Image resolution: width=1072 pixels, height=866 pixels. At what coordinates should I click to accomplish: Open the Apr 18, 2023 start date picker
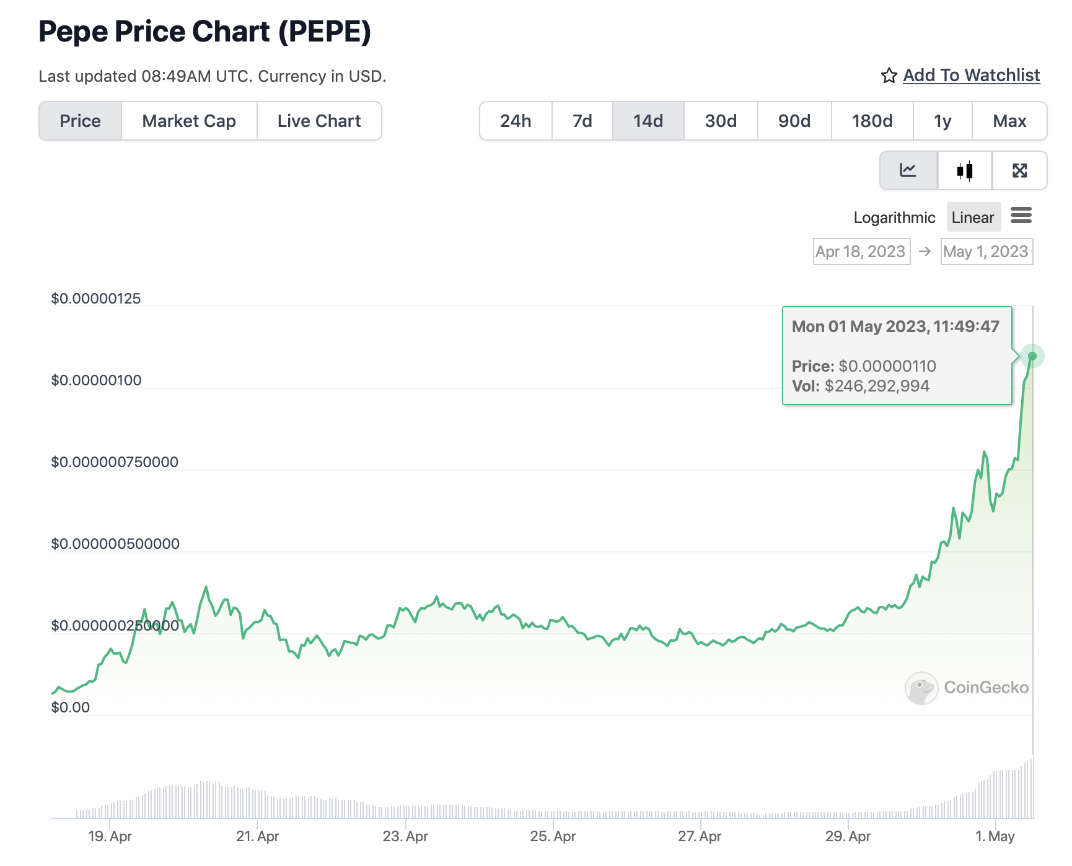tap(861, 251)
